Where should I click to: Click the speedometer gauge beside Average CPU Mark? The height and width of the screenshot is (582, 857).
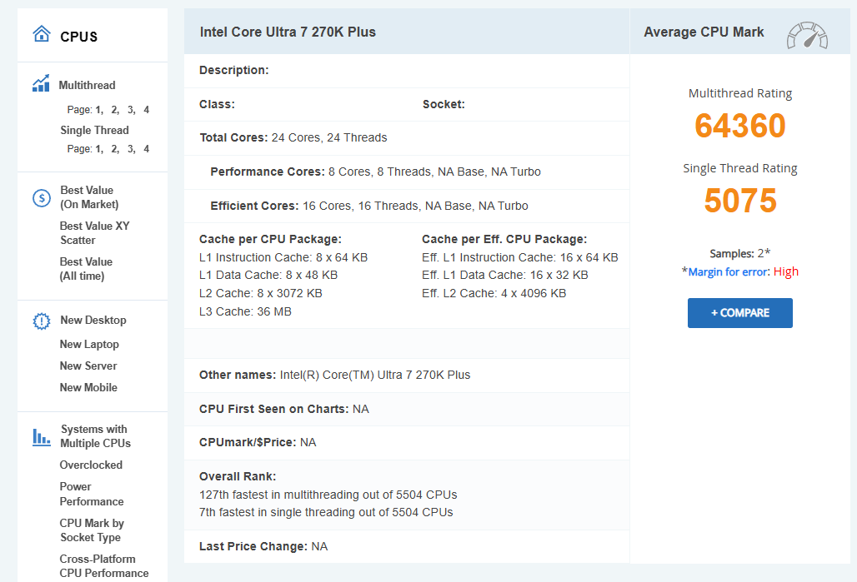point(805,35)
